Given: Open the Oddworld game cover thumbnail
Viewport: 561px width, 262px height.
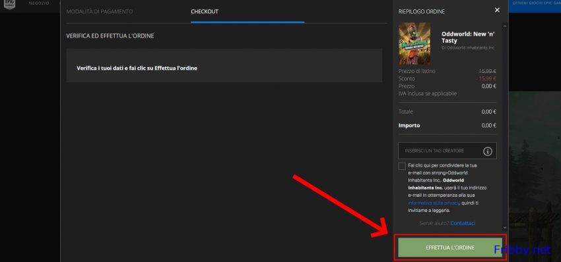Looking at the screenshot, I should (414, 43).
